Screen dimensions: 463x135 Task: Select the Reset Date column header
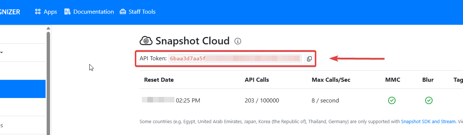tap(159, 80)
